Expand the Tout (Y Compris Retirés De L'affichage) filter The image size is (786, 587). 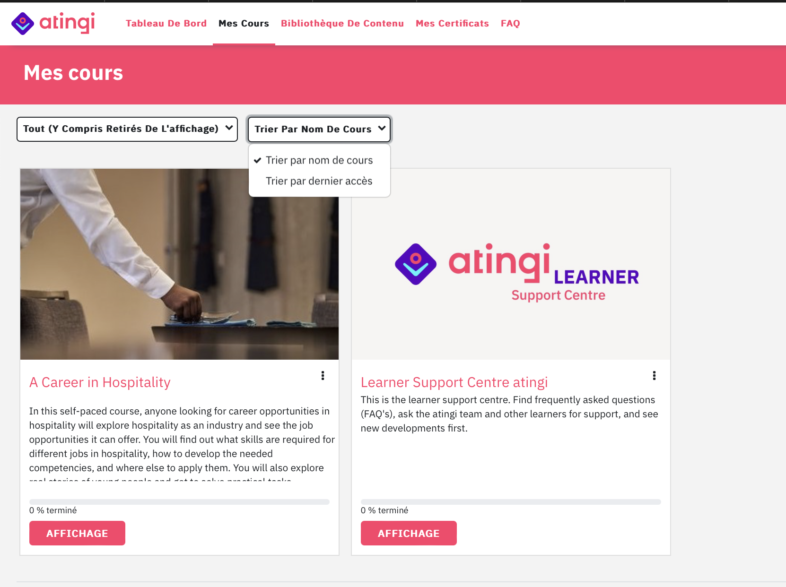(x=127, y=129)
